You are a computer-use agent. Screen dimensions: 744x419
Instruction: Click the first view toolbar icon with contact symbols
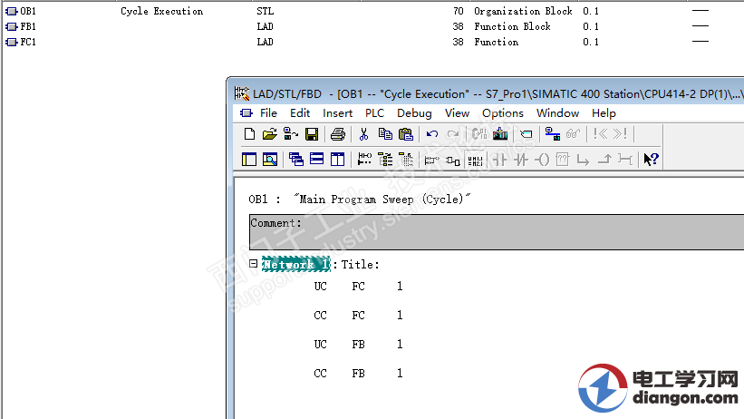click(364, 159)
